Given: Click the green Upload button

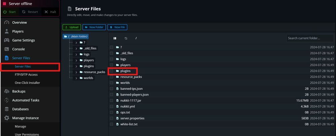Looking at the screenshot, I should pyautogui.click(x=72, y=27).
